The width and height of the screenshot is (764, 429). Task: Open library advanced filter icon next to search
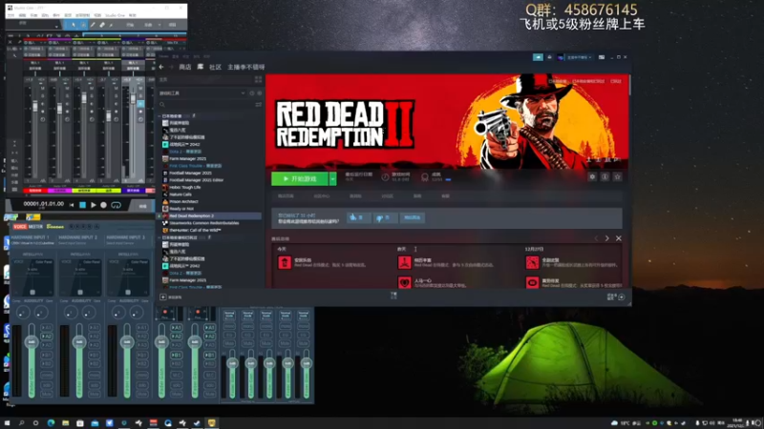[258, 105]
